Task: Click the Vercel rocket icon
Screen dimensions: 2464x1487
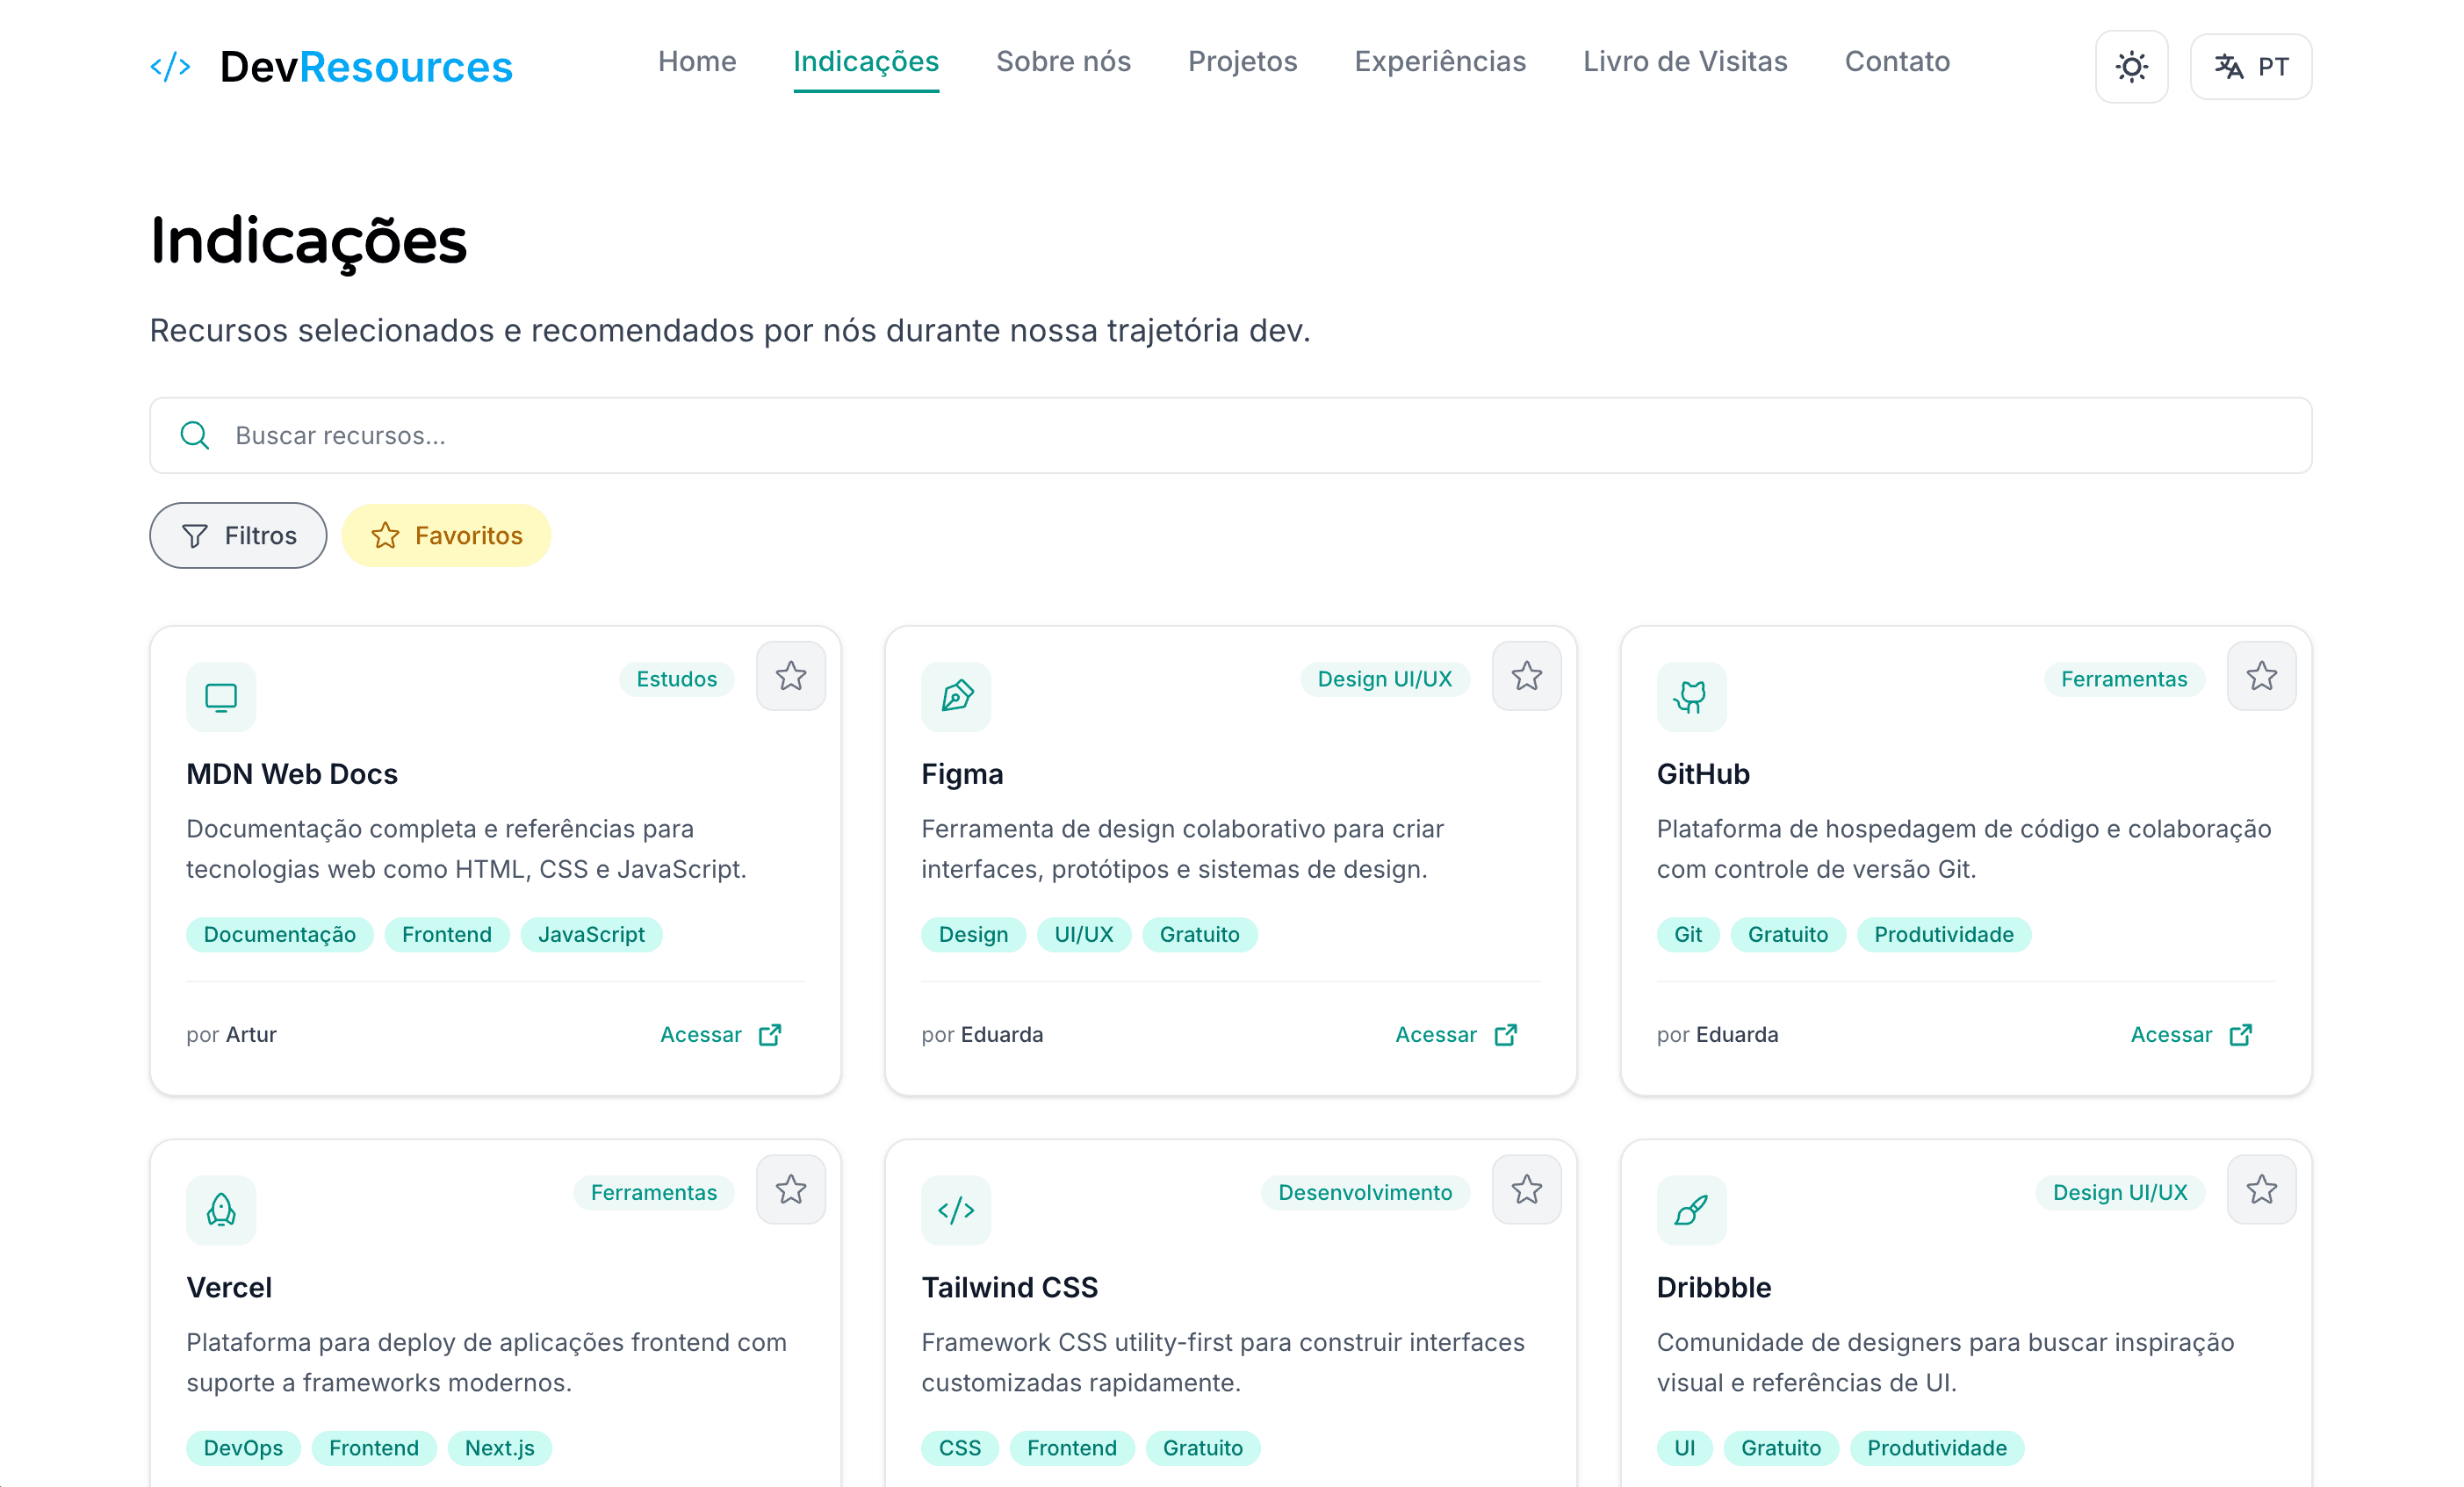Action: coord(221,1210)
